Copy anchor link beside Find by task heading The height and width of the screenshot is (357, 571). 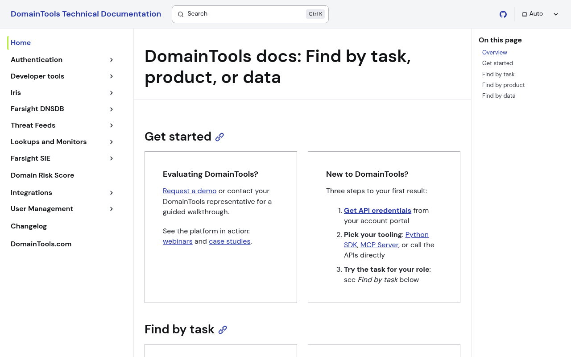pyautogui.click(x=223, y=330)
